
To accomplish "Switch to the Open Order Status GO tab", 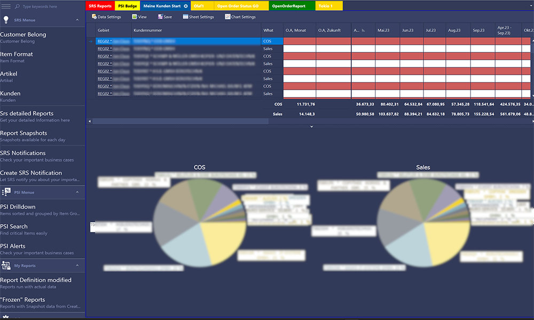I will 238,6.
